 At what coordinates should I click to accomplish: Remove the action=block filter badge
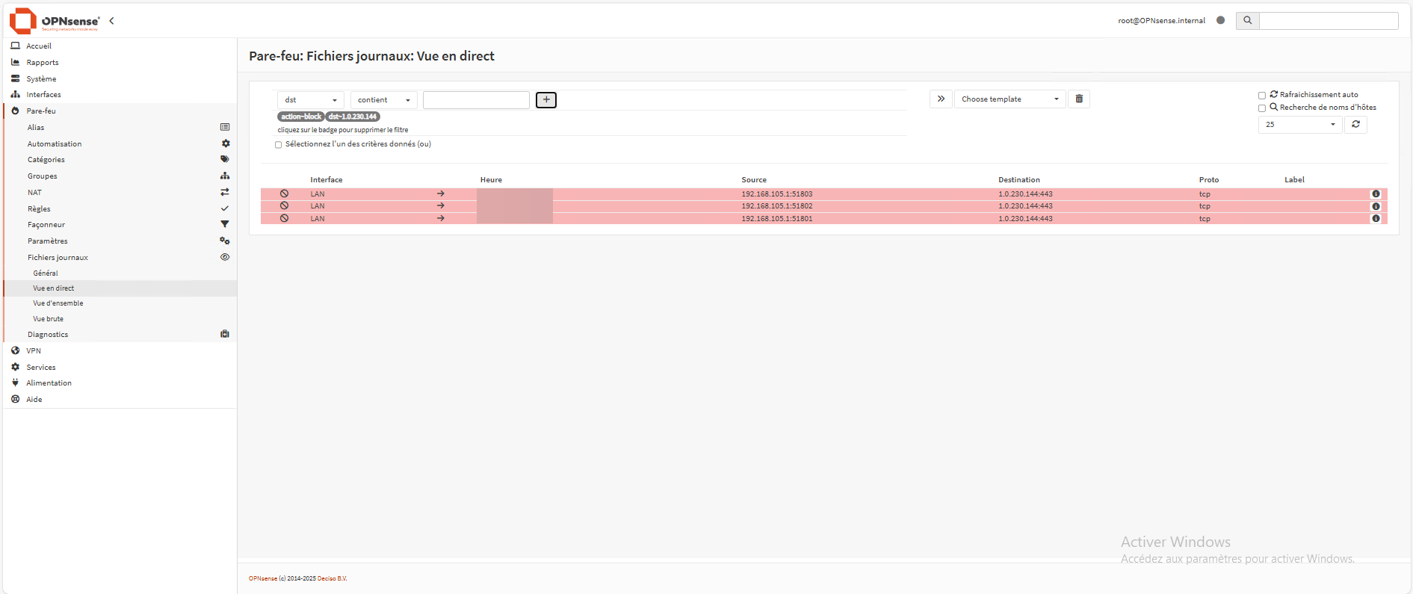coord(300,117)
